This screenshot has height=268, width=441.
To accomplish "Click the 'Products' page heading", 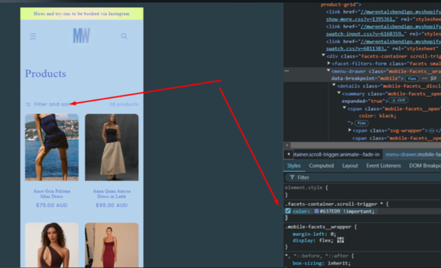I will (x=46, y=73).
